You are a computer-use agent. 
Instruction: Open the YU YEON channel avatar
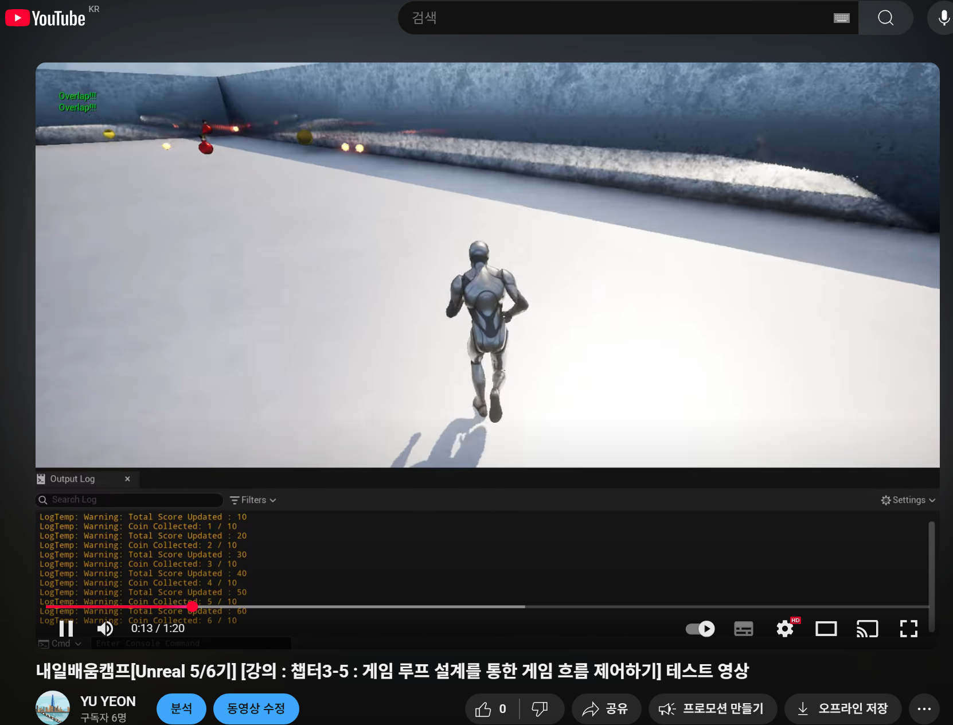(x=53, y=708)
